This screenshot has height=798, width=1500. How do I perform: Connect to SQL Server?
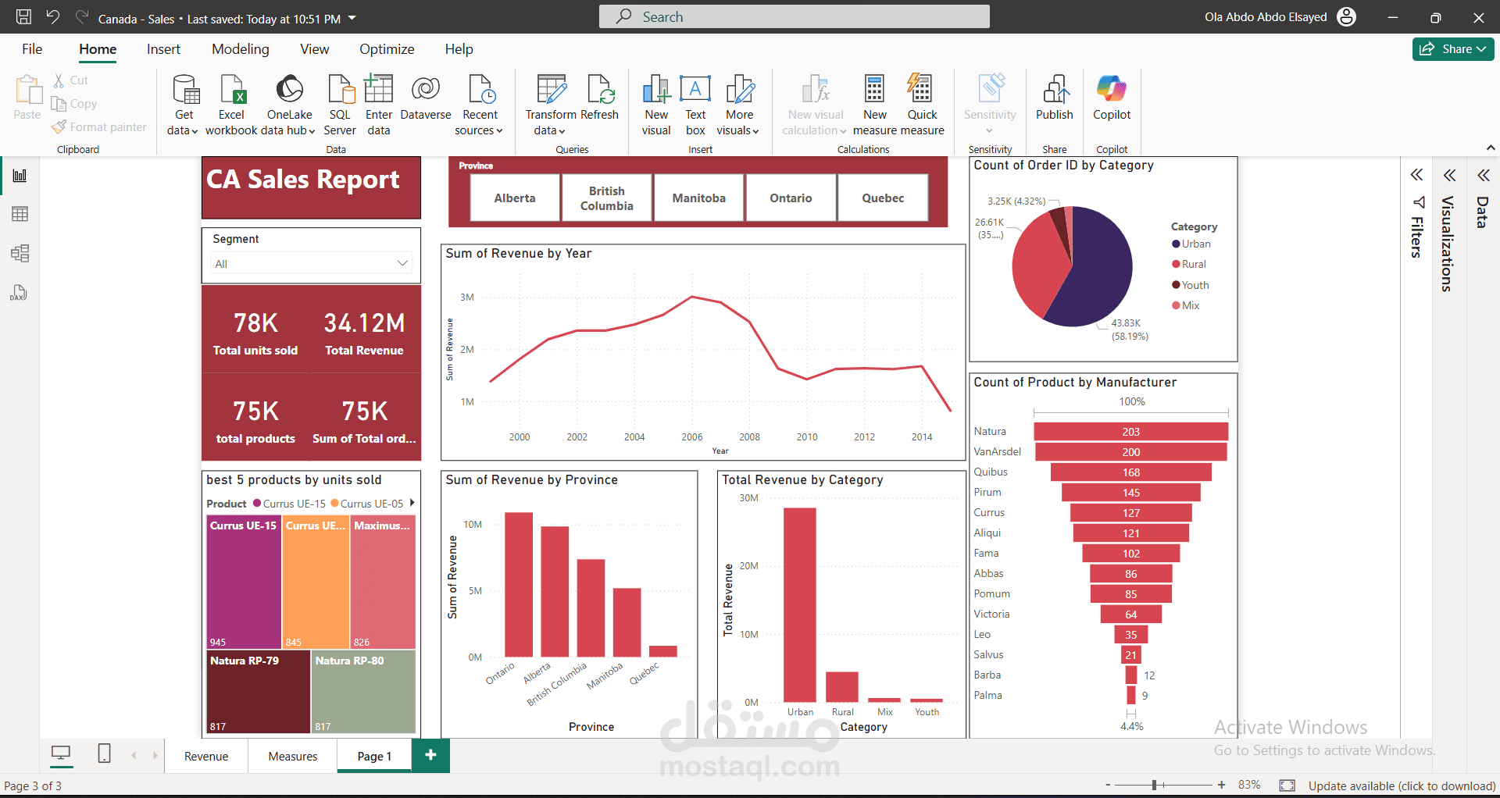pos(340,105)
